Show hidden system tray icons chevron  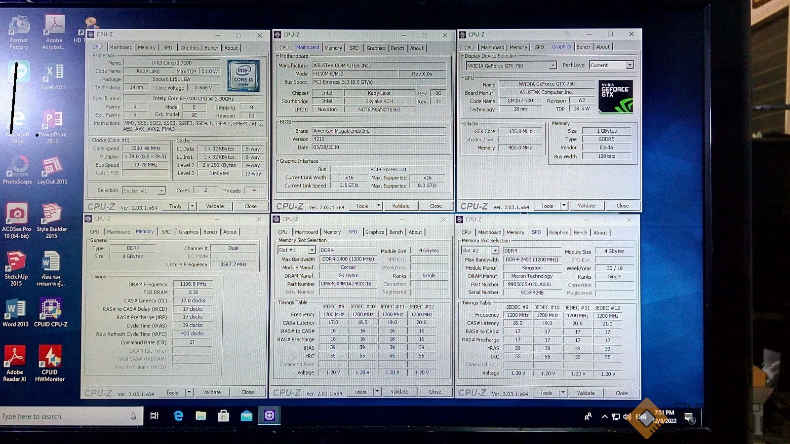pos(604,417)
